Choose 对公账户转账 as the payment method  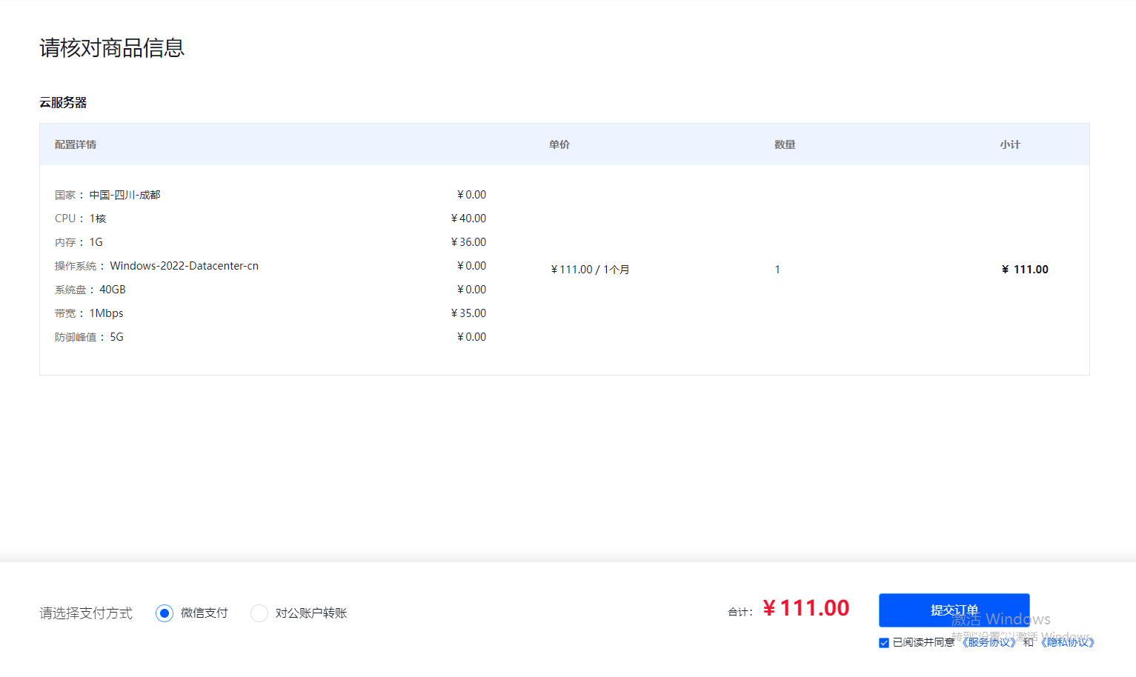pyautogui.click(x=259, y=613)
